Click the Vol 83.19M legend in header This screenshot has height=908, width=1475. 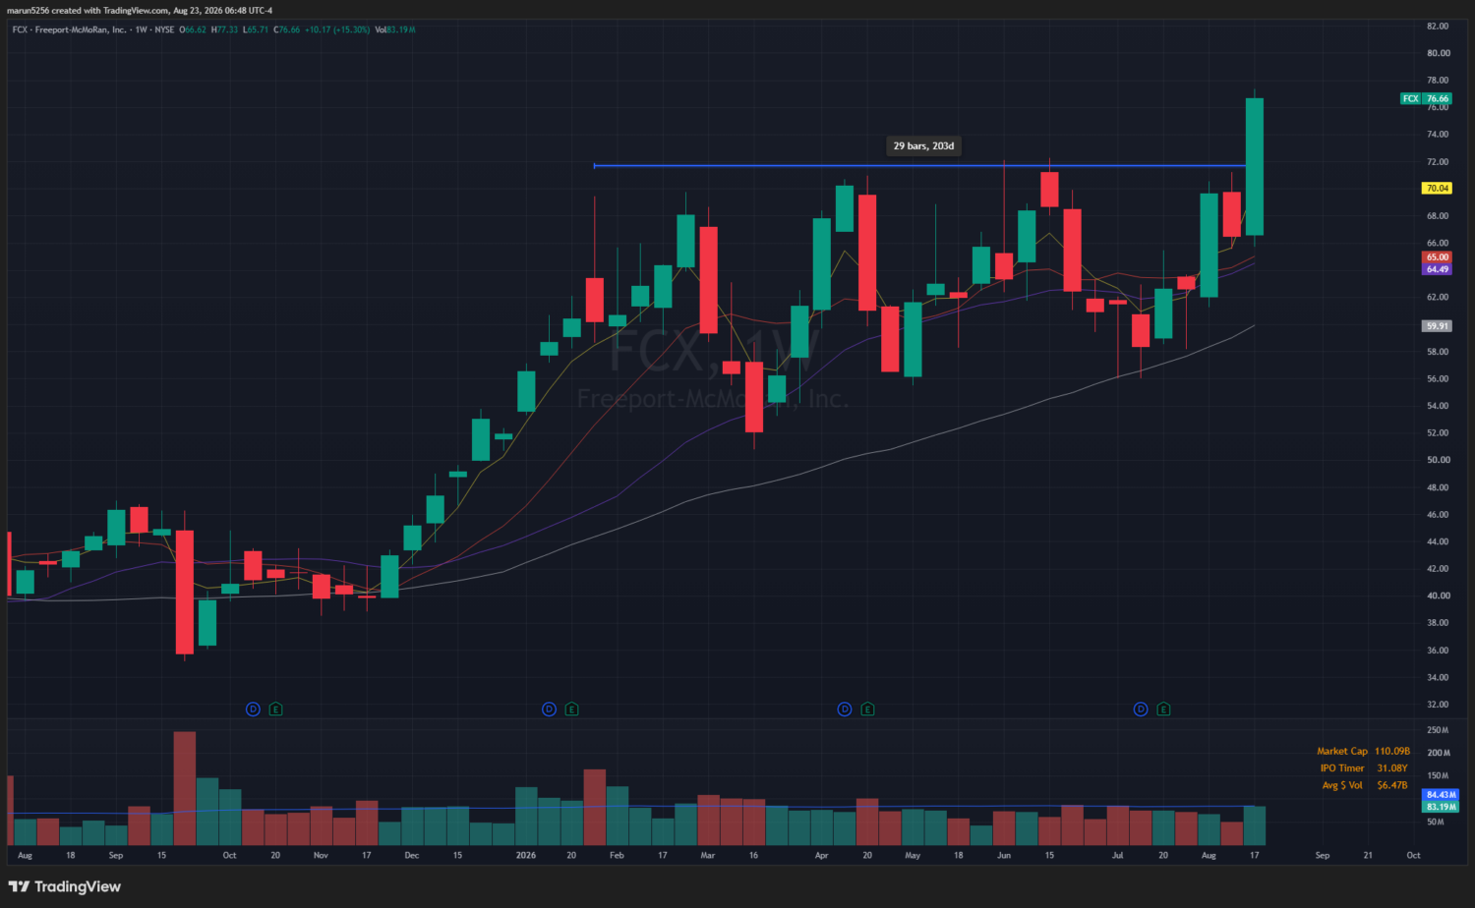point(395,29)
